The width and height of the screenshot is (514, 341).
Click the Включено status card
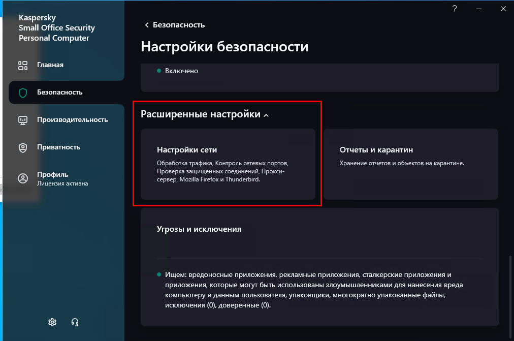pyautogui.click(x=319, y=76)
